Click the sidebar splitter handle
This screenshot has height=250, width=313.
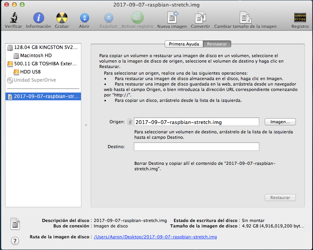pyautogui.click(x=86, y=125)
